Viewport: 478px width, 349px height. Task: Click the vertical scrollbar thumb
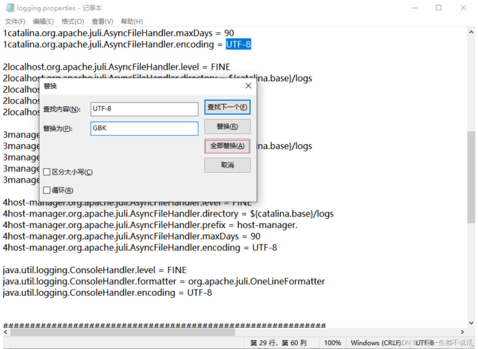tap(471, 177)
